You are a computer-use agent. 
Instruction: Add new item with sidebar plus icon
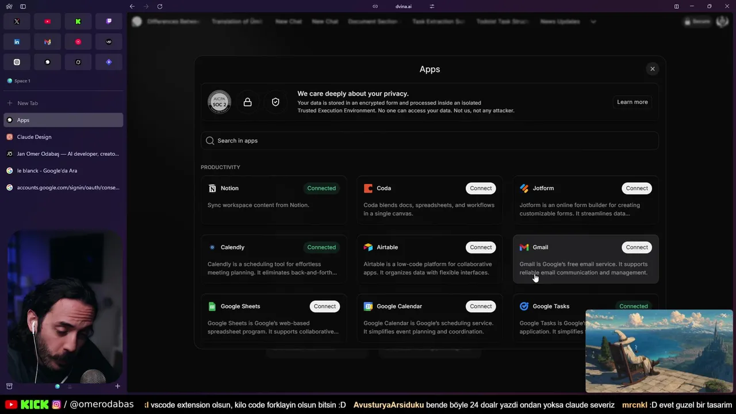[117, 386]
